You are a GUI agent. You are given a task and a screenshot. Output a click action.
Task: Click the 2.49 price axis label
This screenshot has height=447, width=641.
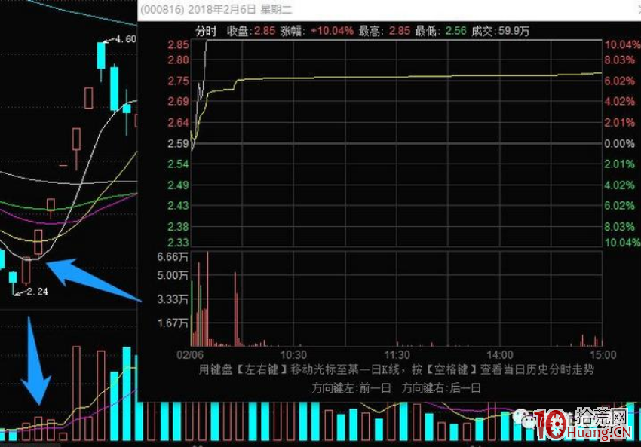click(x=178, y=185)
